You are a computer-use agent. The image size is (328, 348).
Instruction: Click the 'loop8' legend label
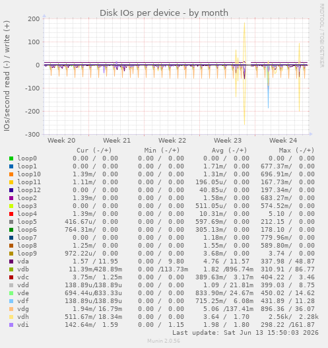[27, 246]
